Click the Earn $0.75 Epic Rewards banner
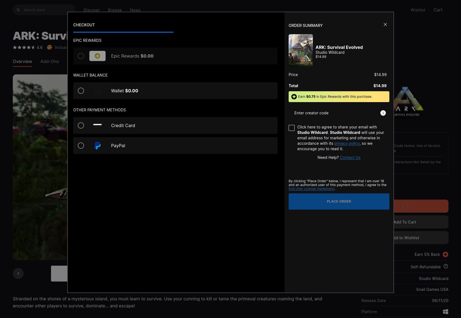The height and width of the screenshot is (318, 461). 339,97
